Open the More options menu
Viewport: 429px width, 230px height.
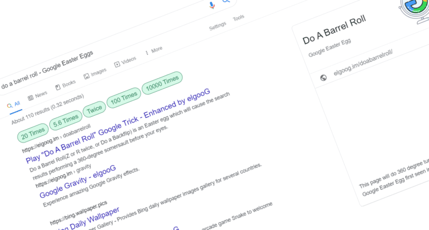click(x=154, y=50)
